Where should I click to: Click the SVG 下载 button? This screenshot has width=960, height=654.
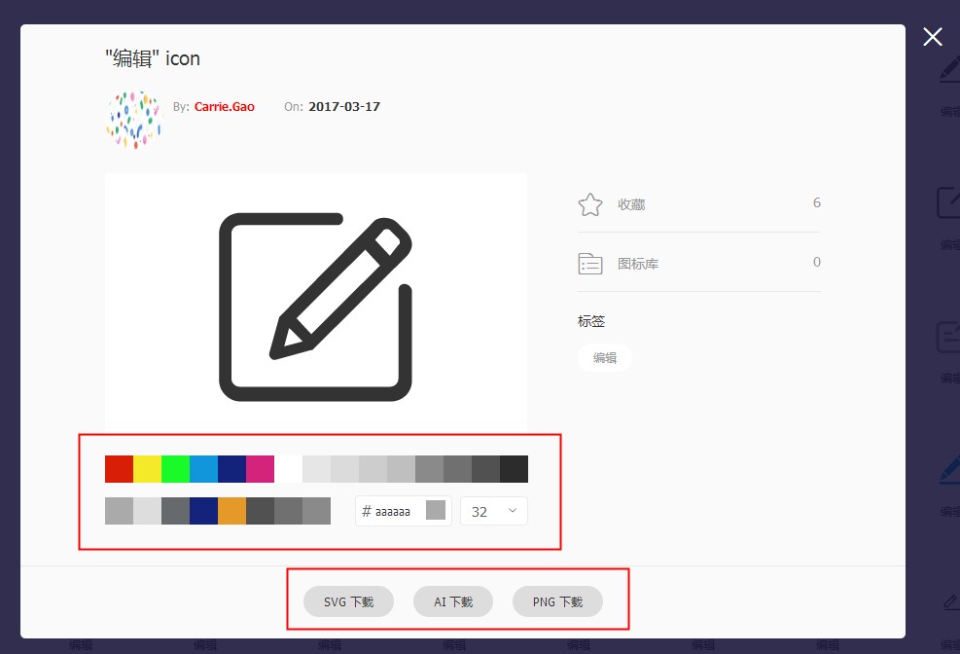348,602
